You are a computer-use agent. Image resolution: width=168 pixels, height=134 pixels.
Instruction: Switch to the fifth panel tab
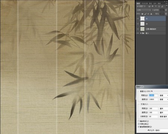[x=159, y=3]
